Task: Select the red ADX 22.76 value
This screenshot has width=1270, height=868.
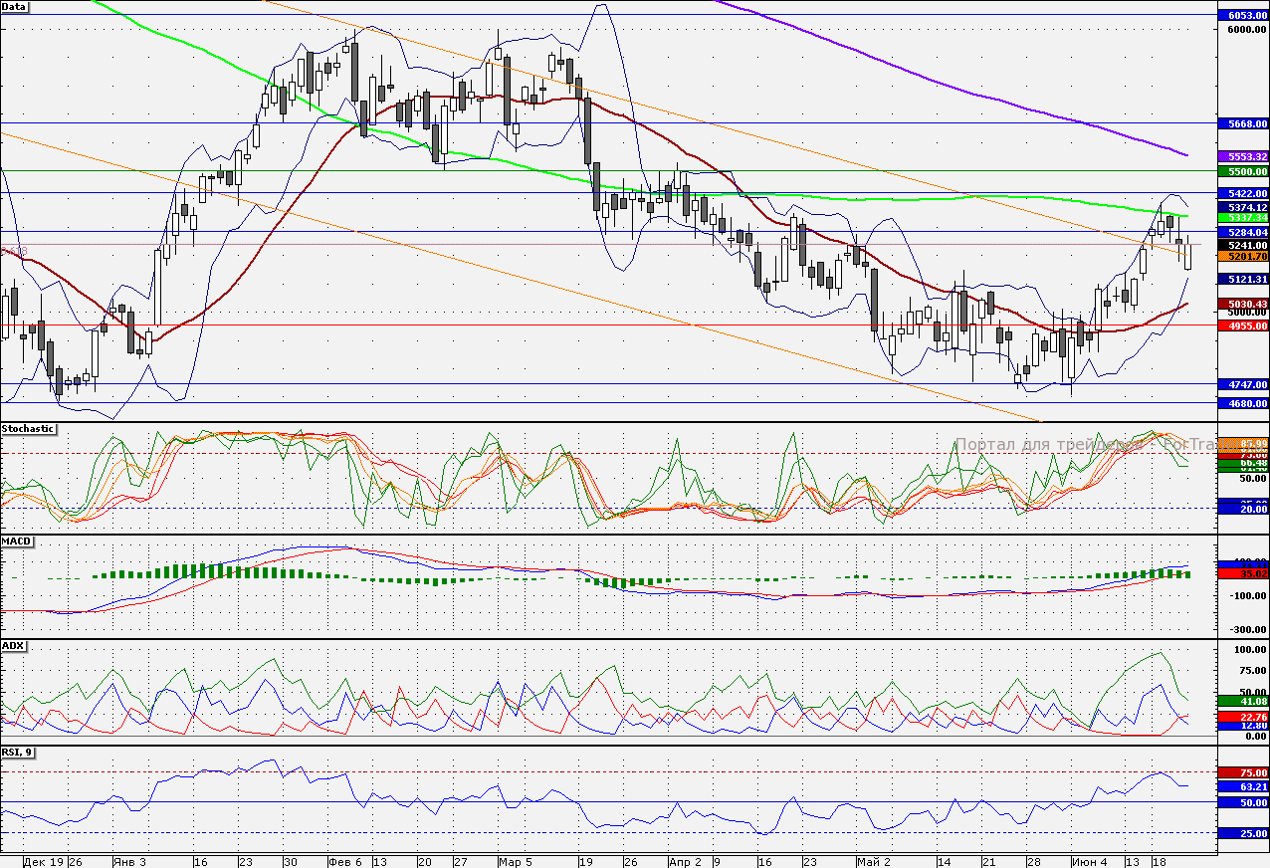Action: 1243,717
